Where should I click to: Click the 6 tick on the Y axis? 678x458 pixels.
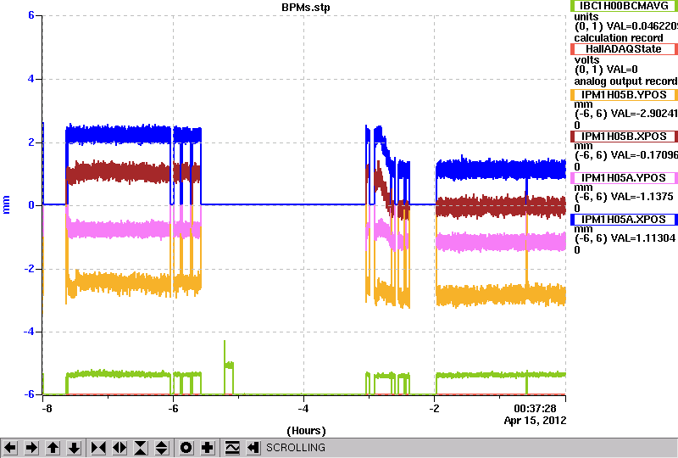(x=31, y=15)
